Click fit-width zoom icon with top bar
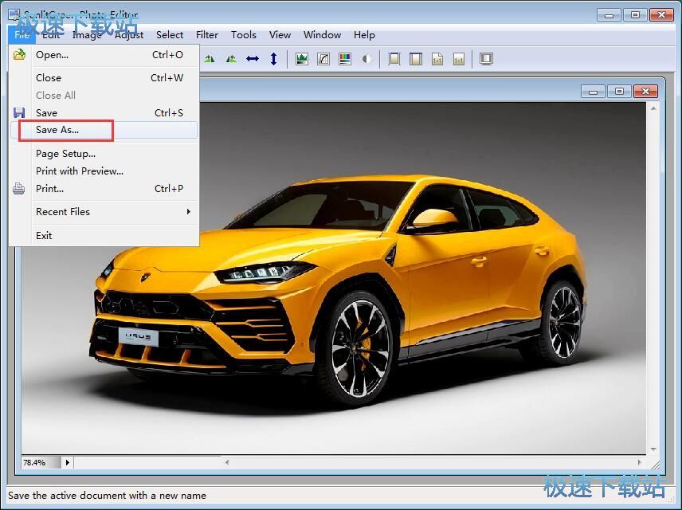Image resolution: width=682 pixels, height=510 pixels. [416, 59]
